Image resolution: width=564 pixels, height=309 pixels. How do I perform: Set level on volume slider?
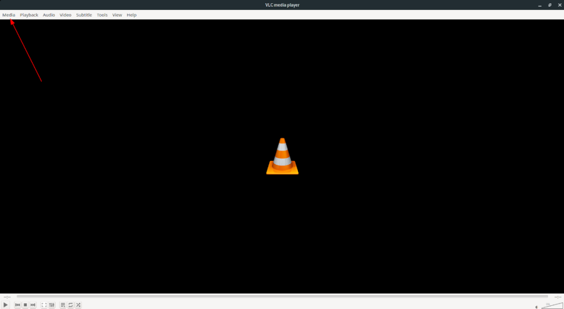pyautogui.click(x=552, y=306)
